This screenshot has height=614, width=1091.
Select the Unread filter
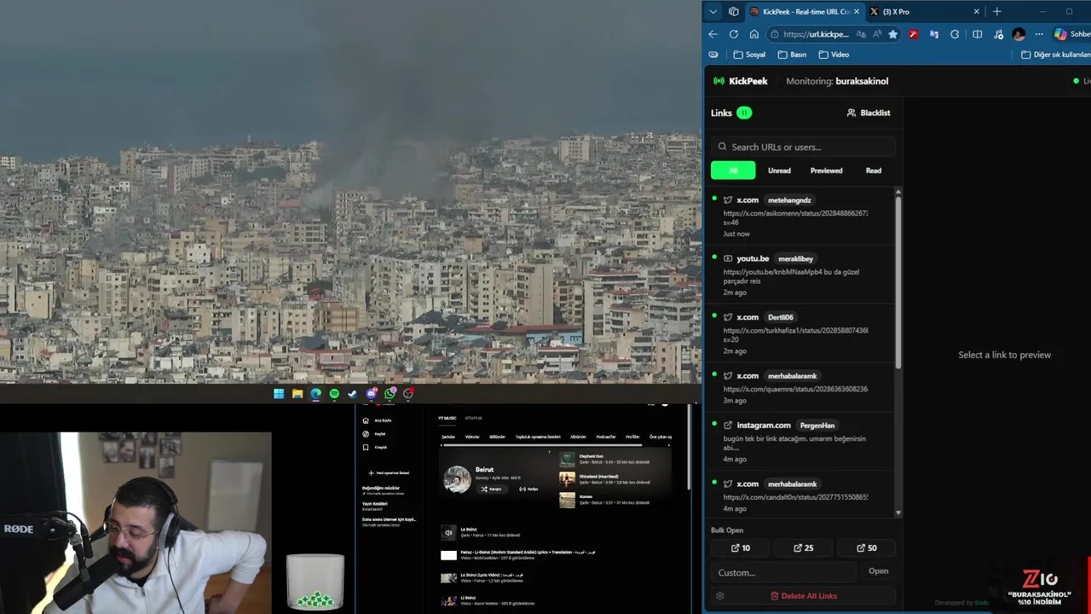coord(779,171)
